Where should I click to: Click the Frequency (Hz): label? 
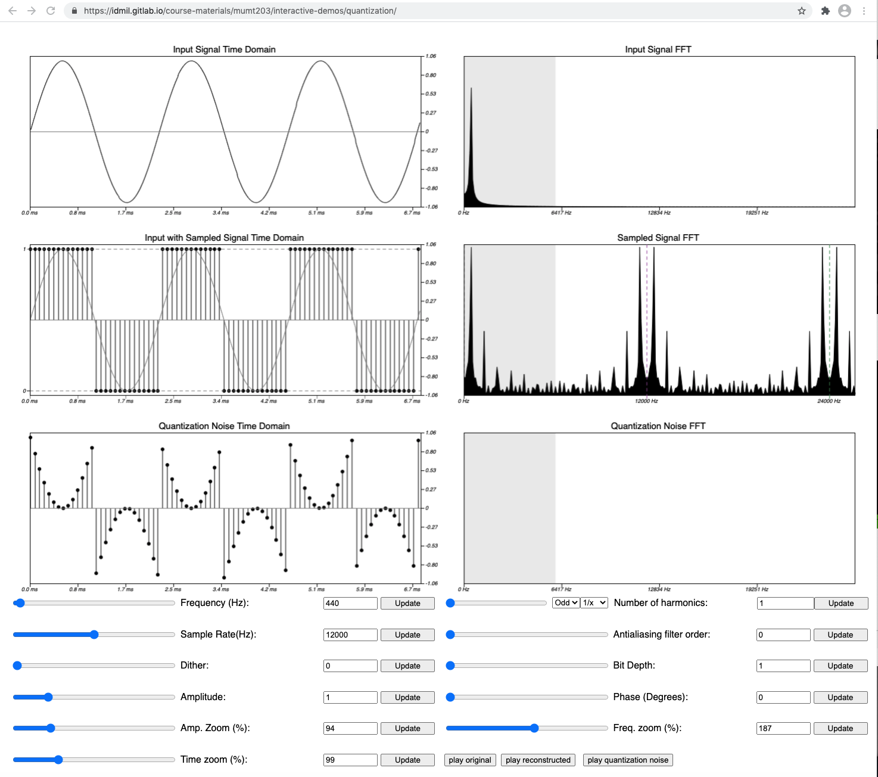point(214,603)
